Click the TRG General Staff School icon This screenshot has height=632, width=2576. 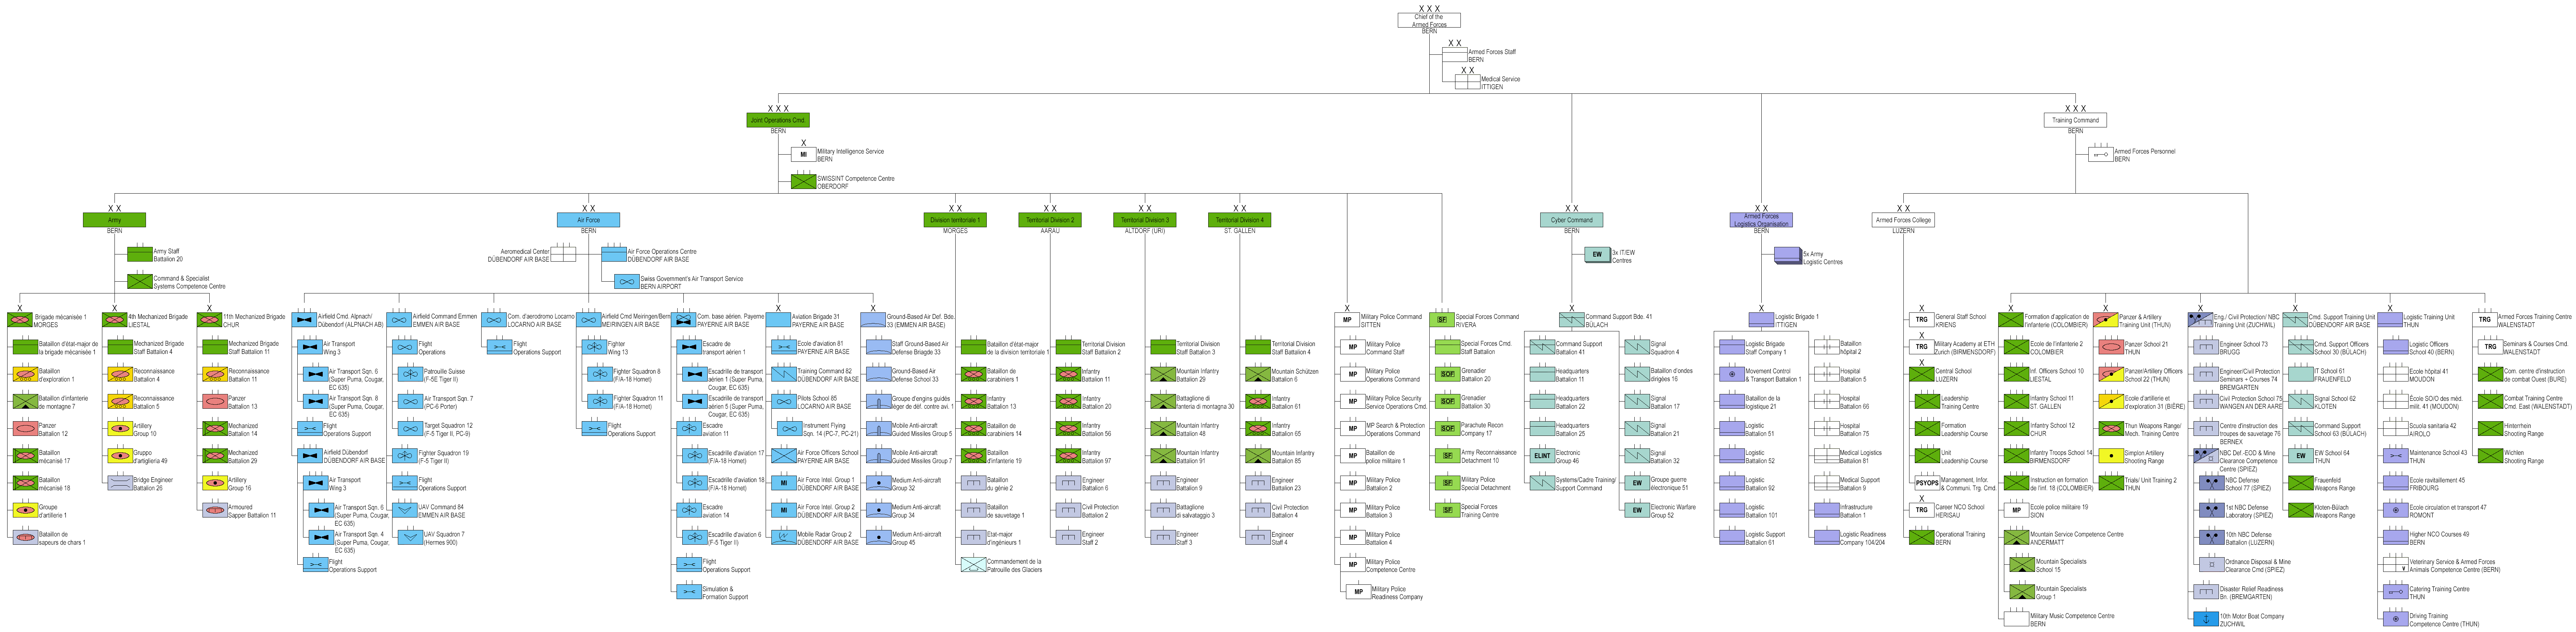click(x=1921, y=320)
